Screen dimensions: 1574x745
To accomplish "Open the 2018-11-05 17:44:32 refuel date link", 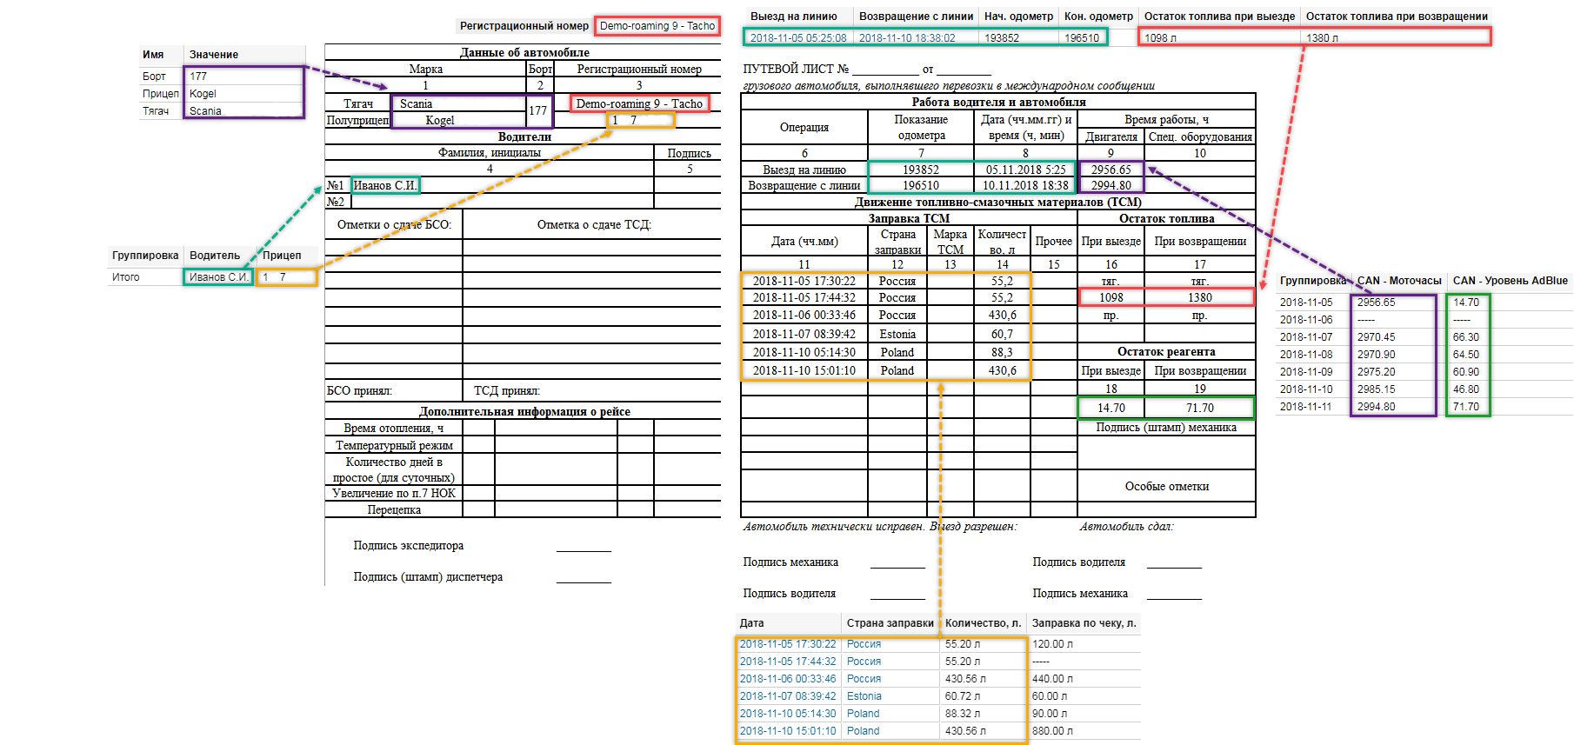I will pyautogui.click(x=788, y=662).
